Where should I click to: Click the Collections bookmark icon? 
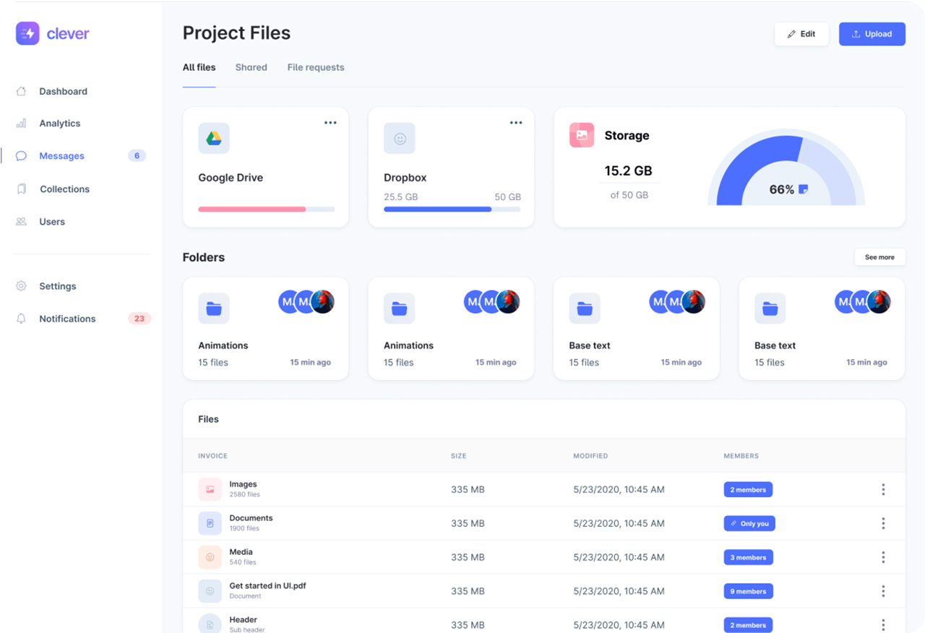(x=22, y=189)
